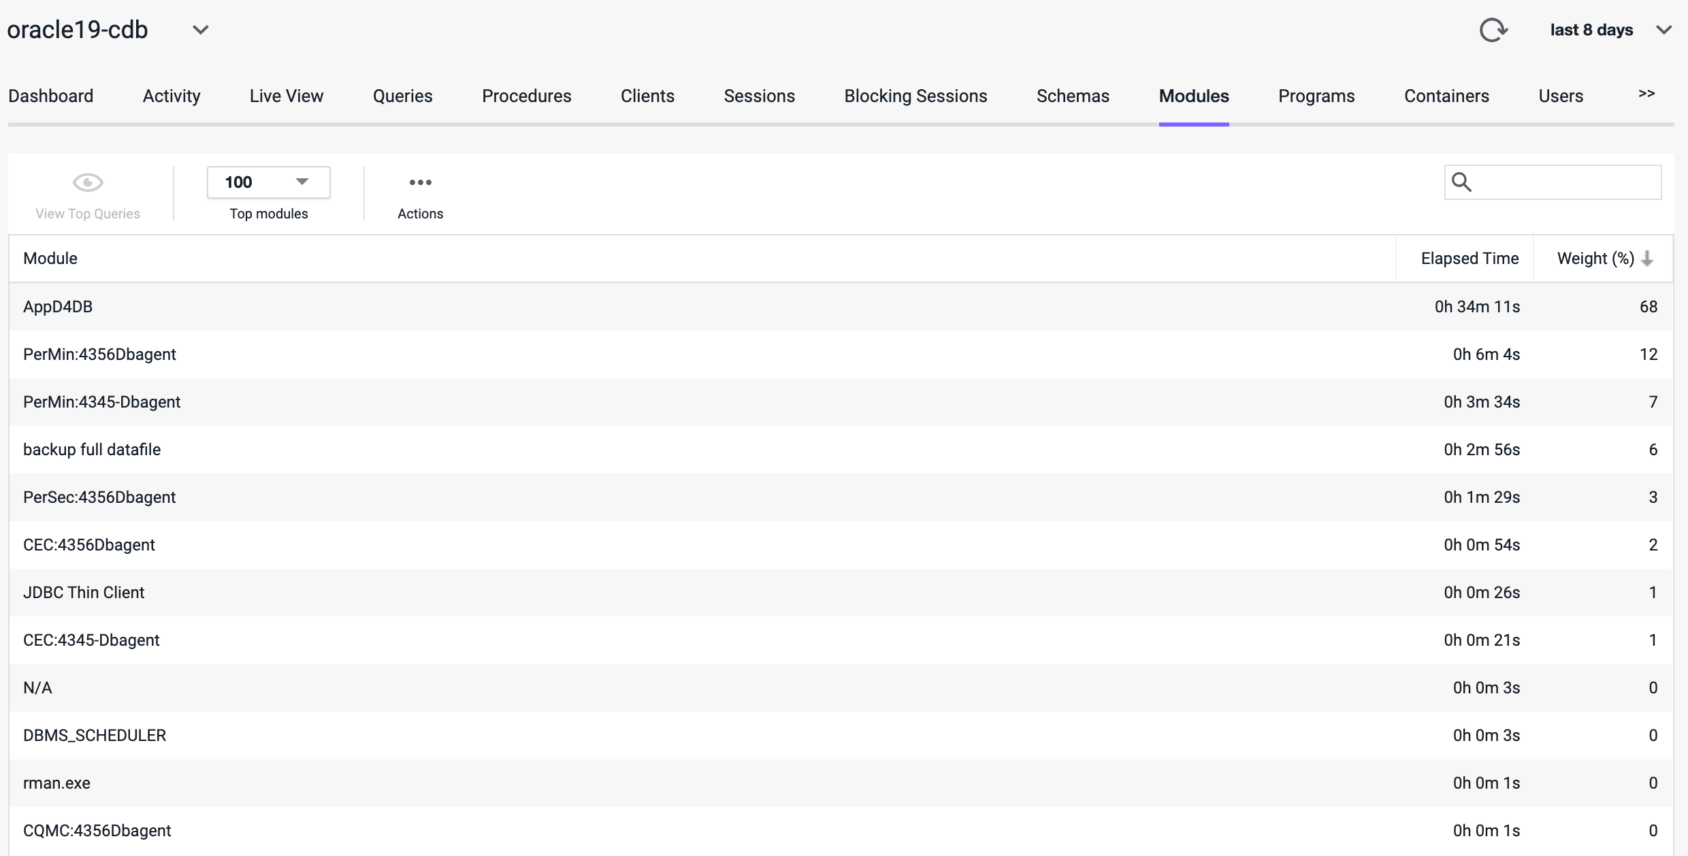Switch to the Dashboard tab
The image size is (1688, 856).
click(x=51, y=96)
